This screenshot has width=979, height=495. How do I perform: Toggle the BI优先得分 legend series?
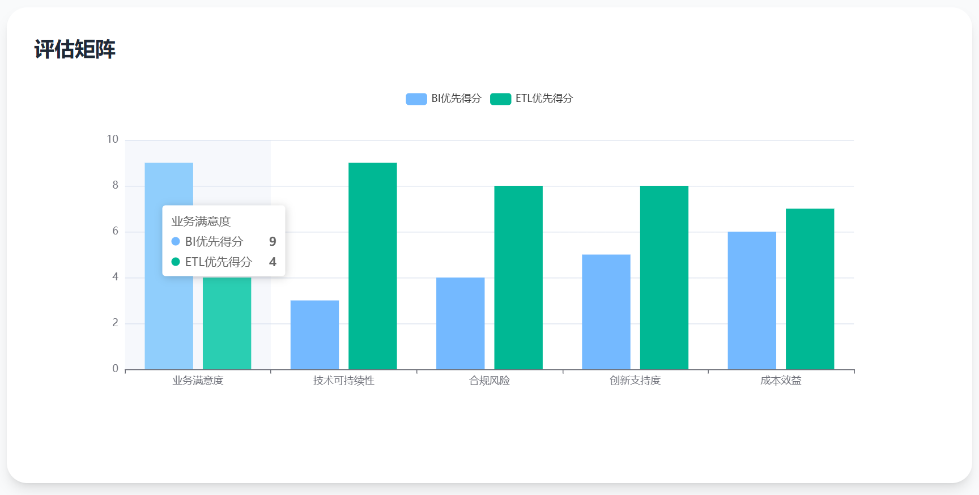tap(444, 99)
